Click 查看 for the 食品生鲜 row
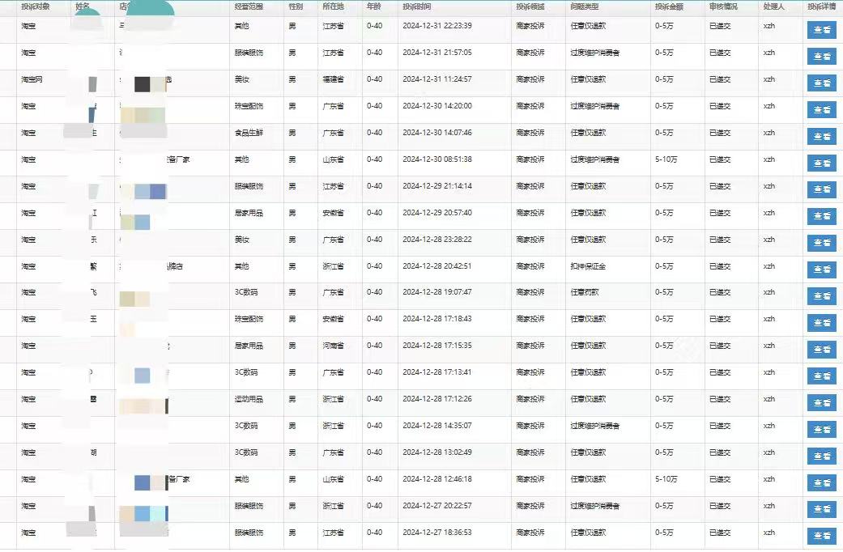This screenshot has width=843, height=552. click(x=821, y=137)
